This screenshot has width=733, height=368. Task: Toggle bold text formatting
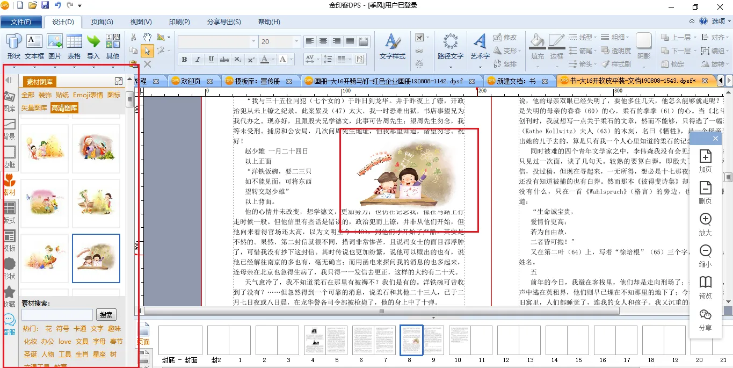tap(184, 60)
